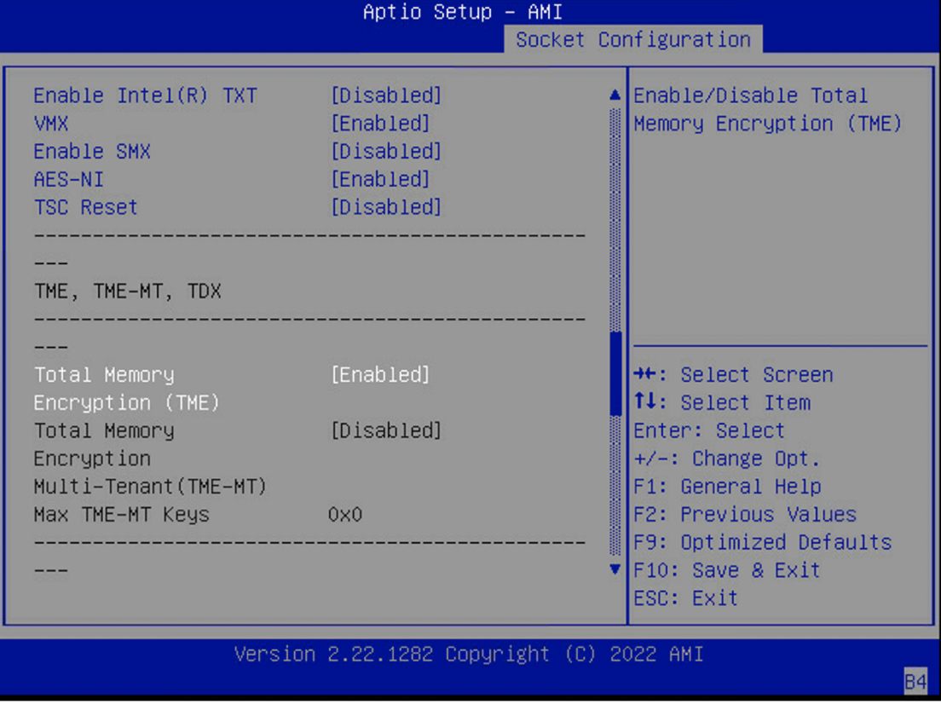Toggle Enable Intel(R) TXT [Disabled] value
The image size is (941, 704).
click(x=386, y=95)
